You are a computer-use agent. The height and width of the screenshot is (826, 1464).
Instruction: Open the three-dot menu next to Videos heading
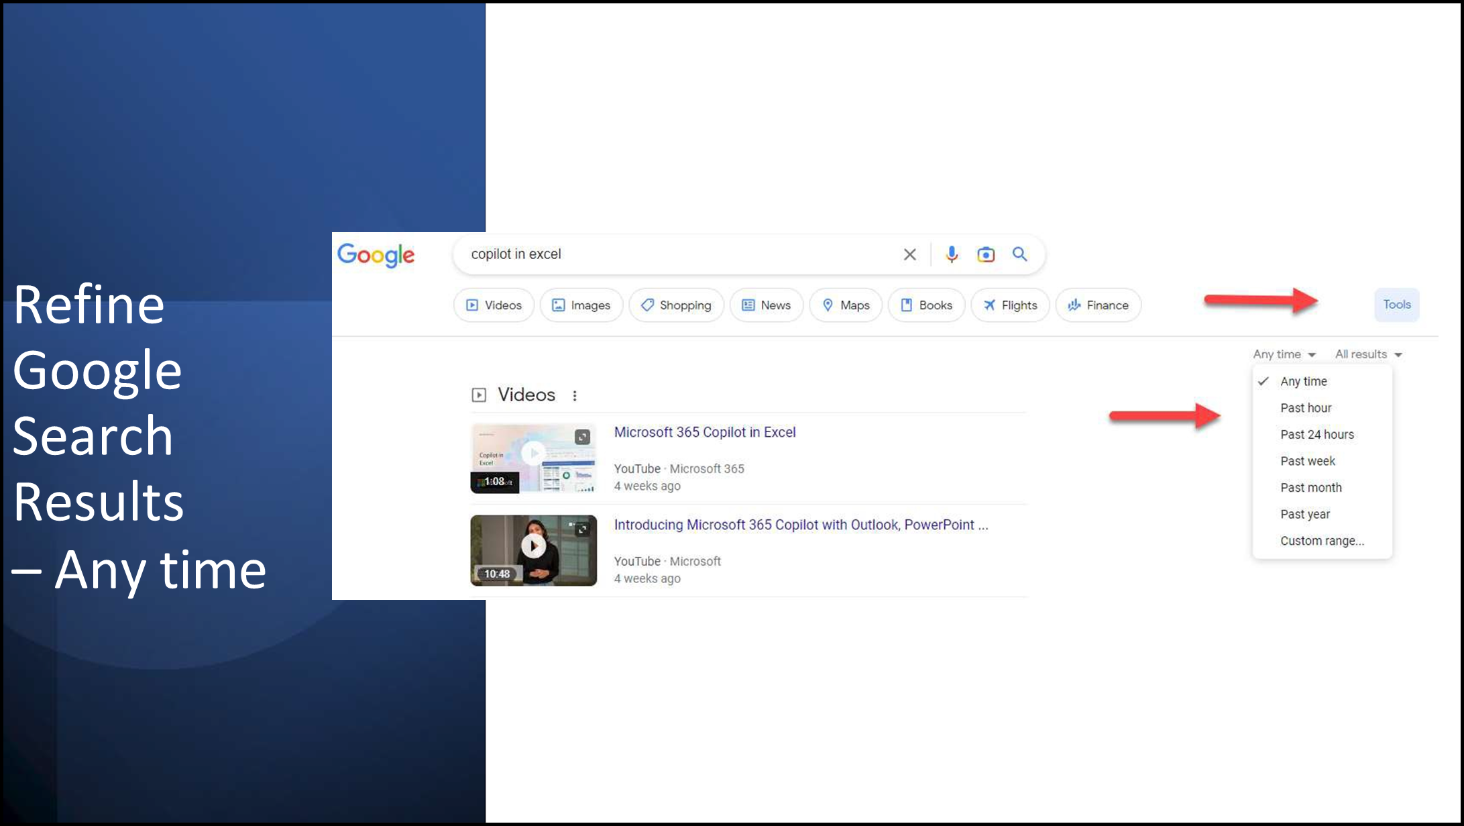coord(575,396)
